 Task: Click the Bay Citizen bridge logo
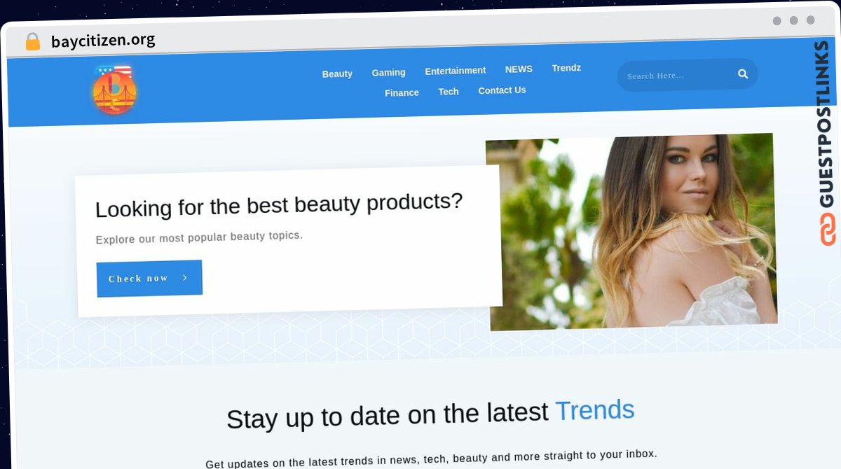[114, 89]
